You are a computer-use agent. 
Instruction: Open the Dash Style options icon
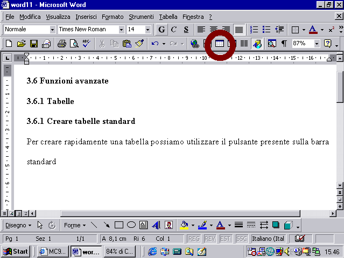click(251, 225)
